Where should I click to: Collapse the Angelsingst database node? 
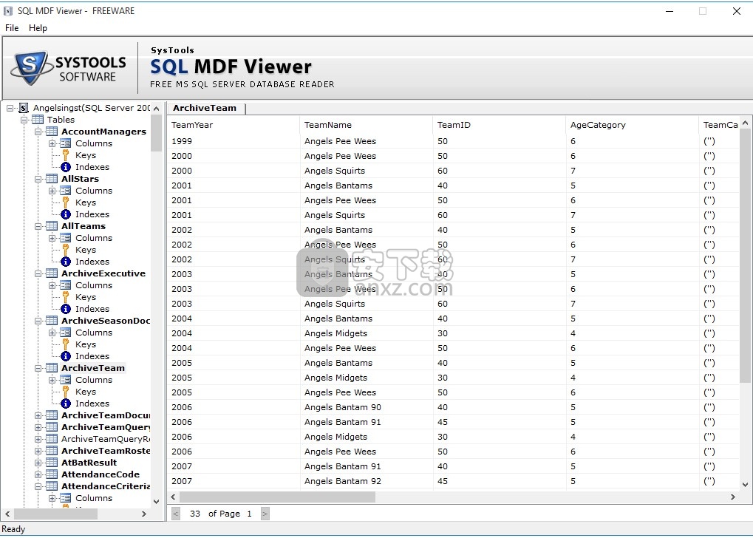coord(10,108)
